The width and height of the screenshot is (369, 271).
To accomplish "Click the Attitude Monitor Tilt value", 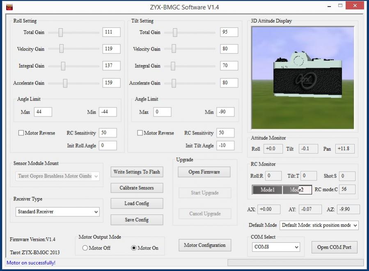I will (308, 149).
